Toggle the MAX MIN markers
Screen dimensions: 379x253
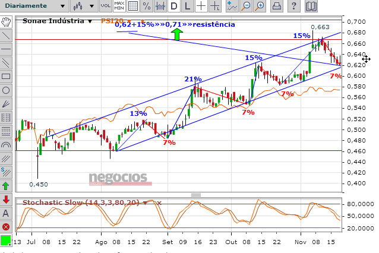119,6
